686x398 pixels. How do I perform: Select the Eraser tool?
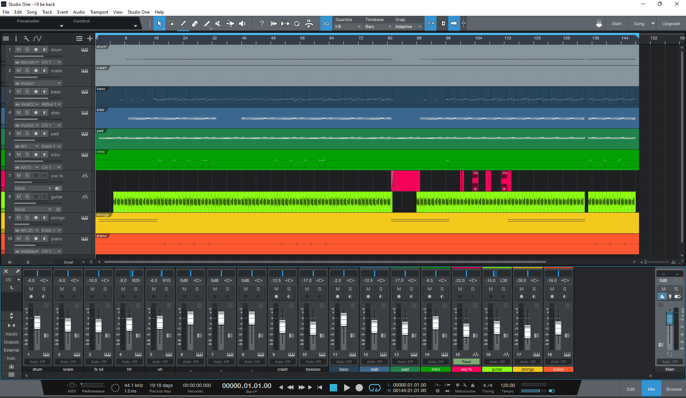point(195,24)
